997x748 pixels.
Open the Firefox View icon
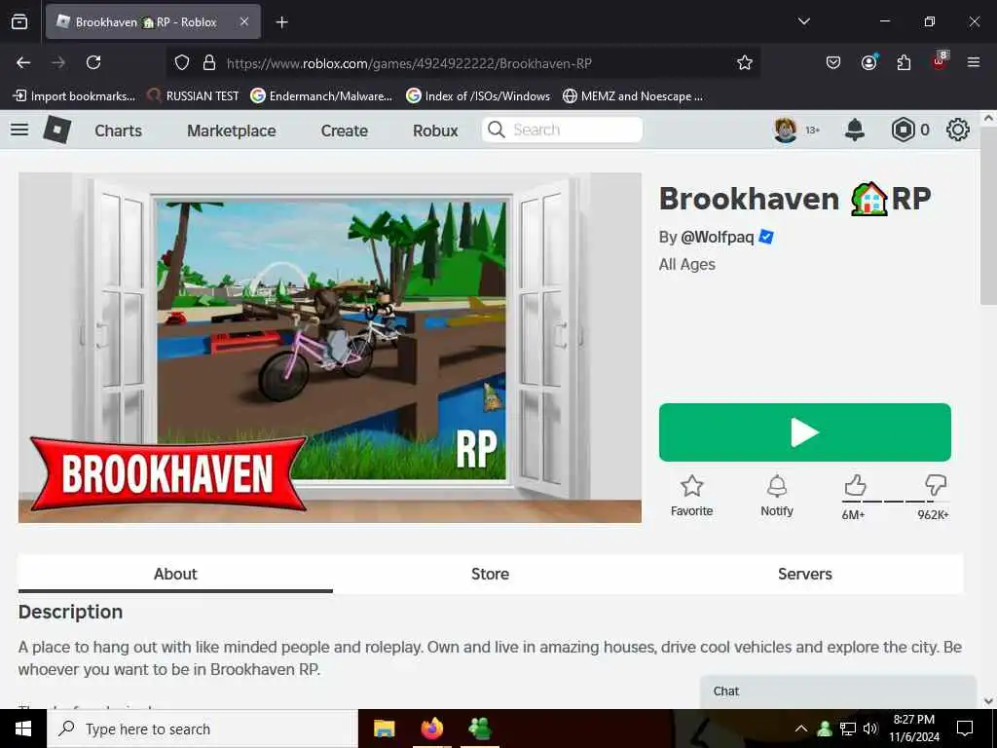pos(19,22)
